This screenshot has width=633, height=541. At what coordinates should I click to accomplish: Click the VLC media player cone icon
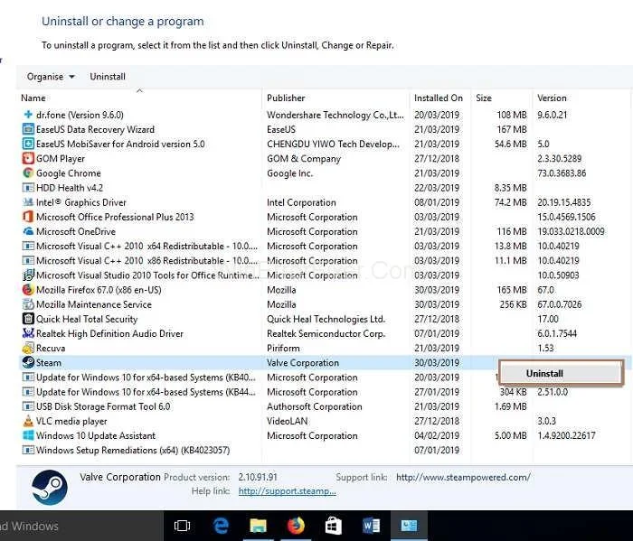(28, 421)
